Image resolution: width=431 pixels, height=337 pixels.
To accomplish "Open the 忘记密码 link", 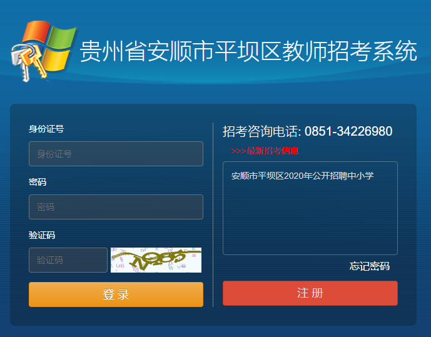I will click(x=369, y=266).
